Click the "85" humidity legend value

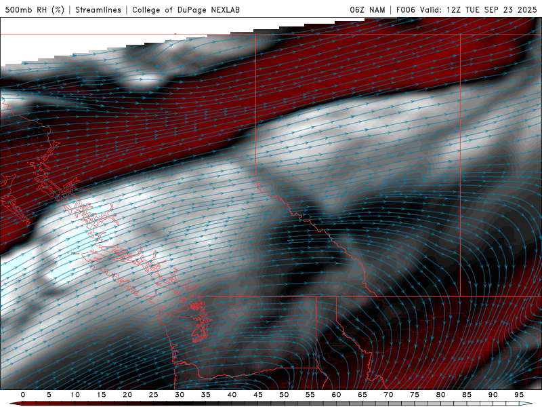click(467, 395)
